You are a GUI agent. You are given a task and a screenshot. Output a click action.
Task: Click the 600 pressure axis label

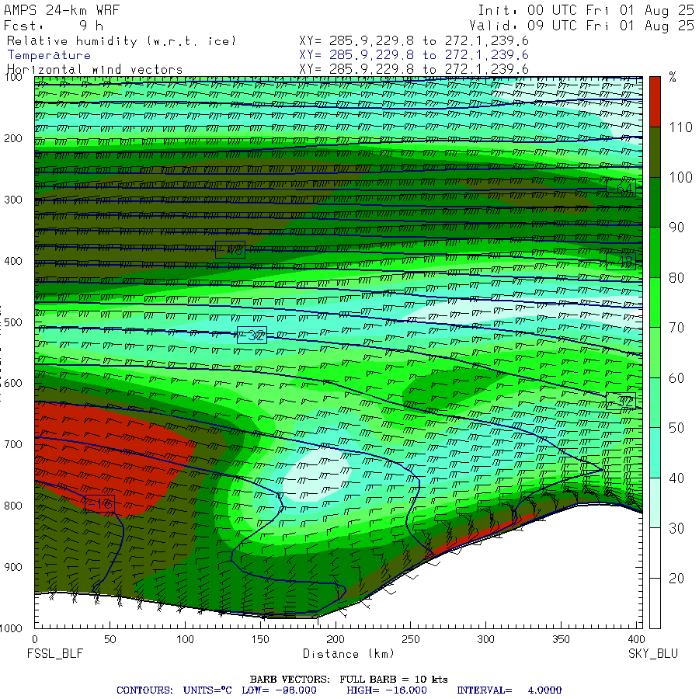coord(13,384)
